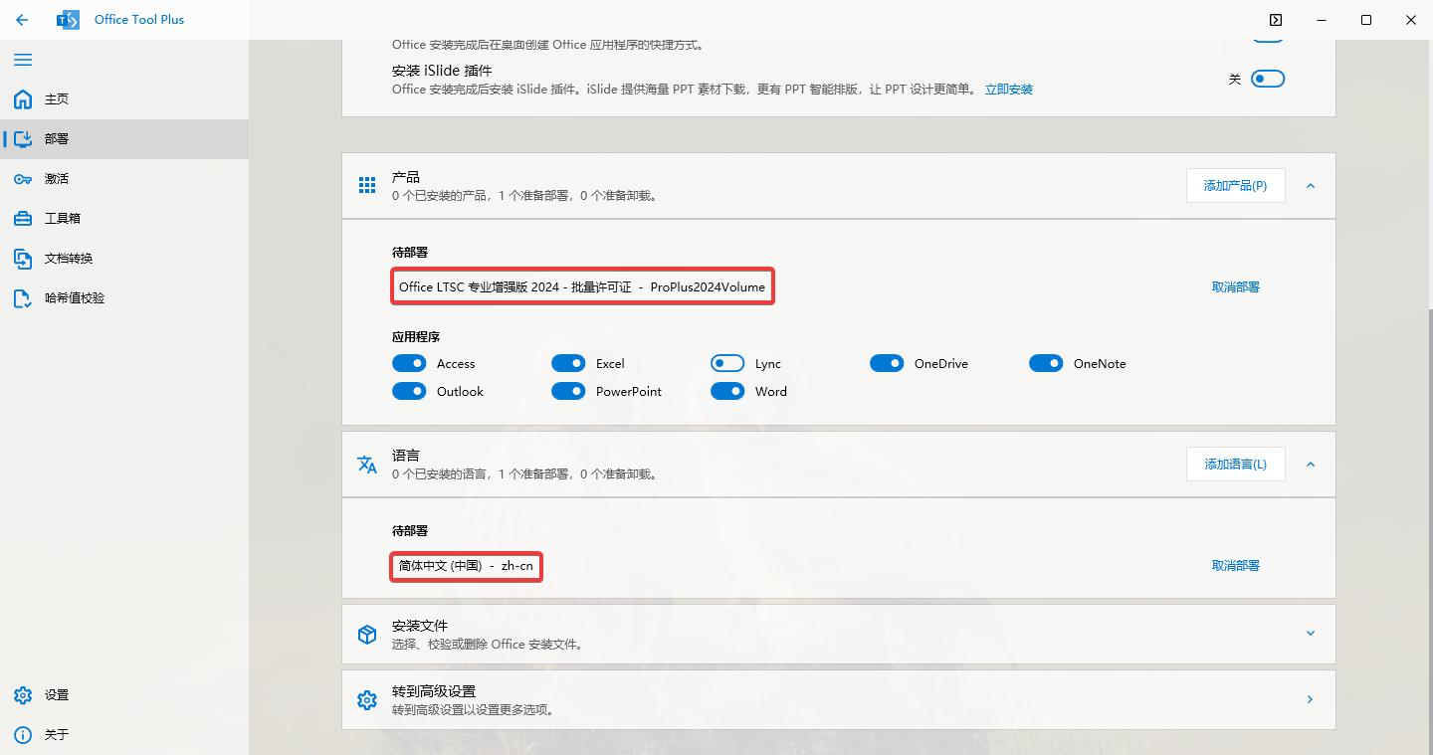Open 设置 (Settings) in the sidebar
The width and height of the screenshot is (1433, 755).
(22, 694)
